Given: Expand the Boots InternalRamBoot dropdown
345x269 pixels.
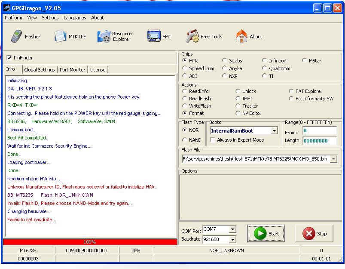Looking at the screenshot, I should pyautogui.click(x=274, y=131).
